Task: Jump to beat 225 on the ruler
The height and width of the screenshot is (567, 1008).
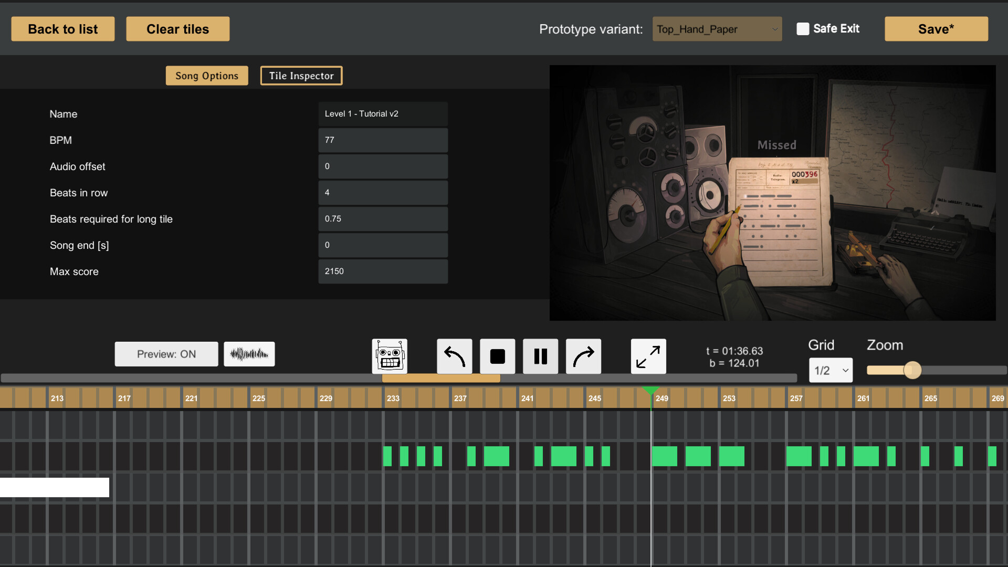Action: [258, 398]
